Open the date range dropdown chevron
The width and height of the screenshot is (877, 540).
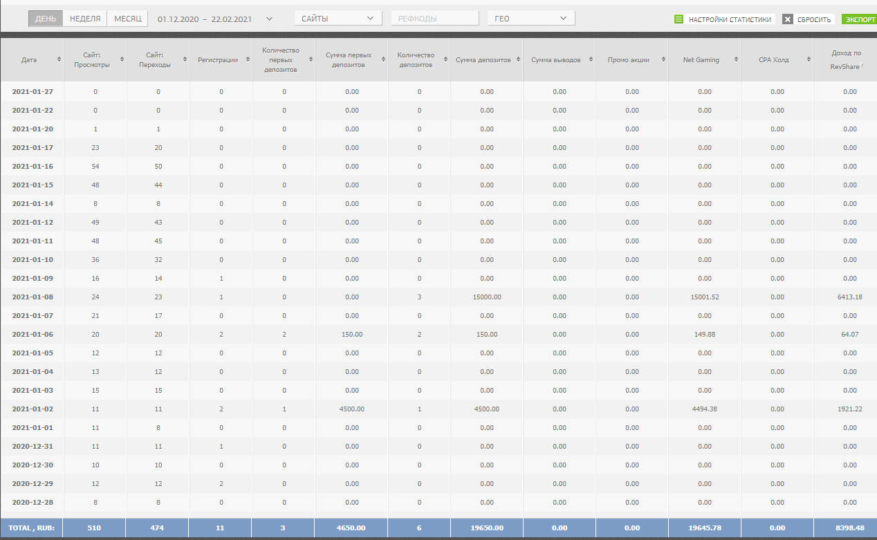pos(269,19)
